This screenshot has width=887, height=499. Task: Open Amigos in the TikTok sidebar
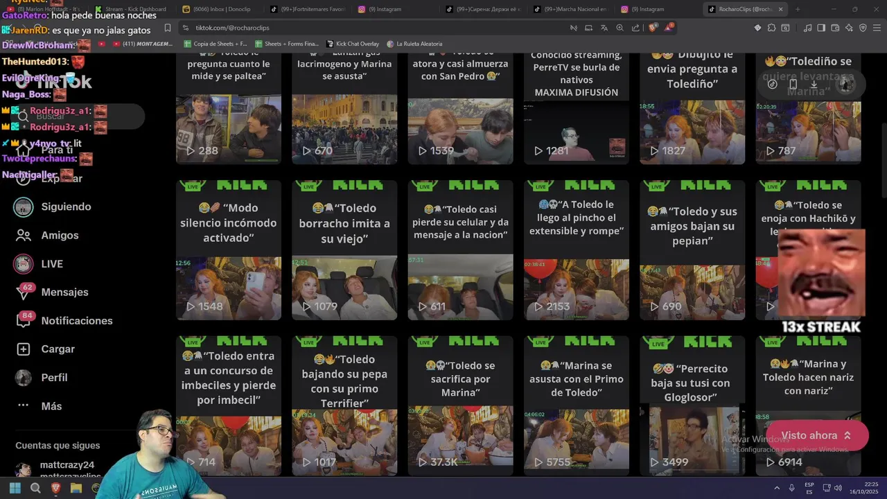tap(47, 235)
